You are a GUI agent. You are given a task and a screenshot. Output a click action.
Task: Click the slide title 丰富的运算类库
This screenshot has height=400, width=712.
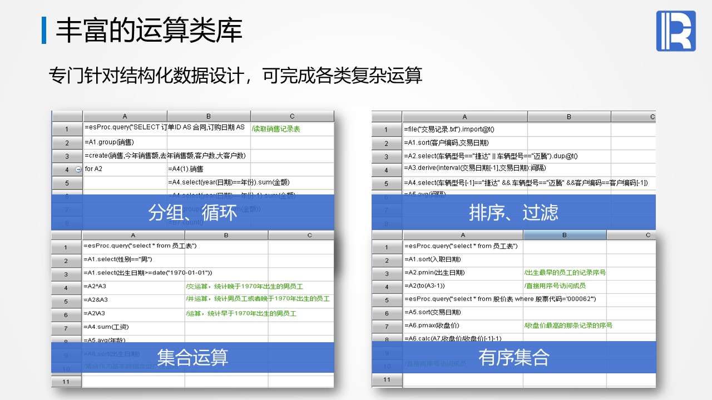point(149,30)
